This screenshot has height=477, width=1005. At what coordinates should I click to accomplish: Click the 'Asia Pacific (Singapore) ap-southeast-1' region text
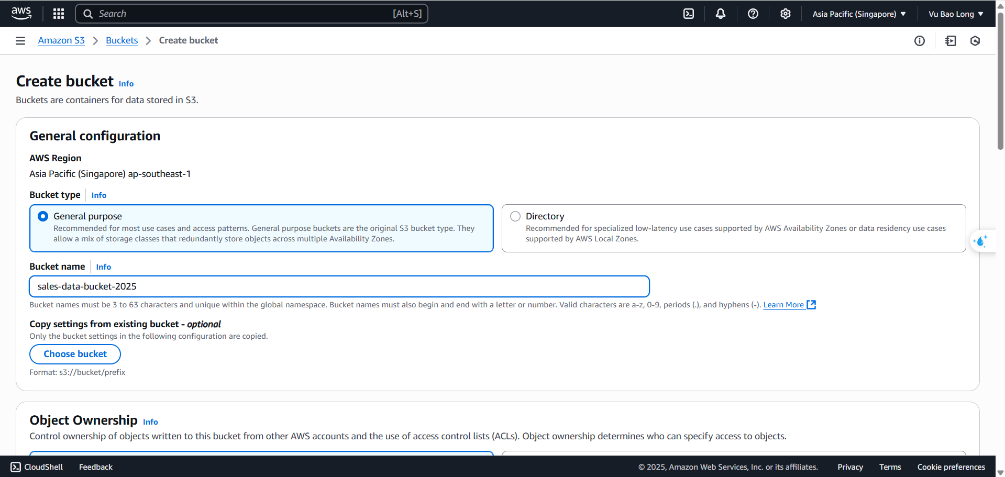pos(110,174)
